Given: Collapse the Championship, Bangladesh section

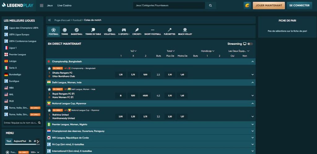Looking at the screenshot, I should coord(253,62).
